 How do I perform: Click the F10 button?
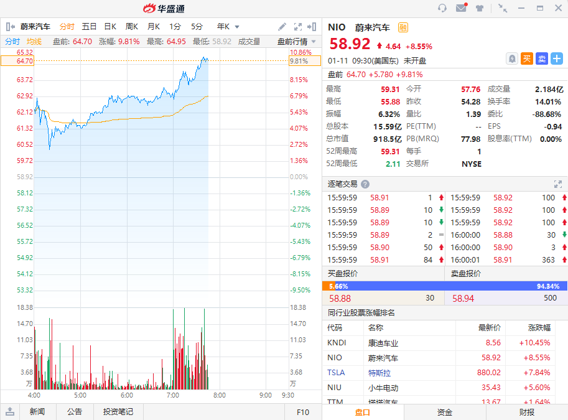pyautogui.click(x=303, y=412)
